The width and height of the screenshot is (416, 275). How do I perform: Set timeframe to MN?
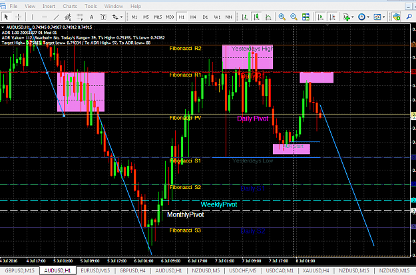228,17
